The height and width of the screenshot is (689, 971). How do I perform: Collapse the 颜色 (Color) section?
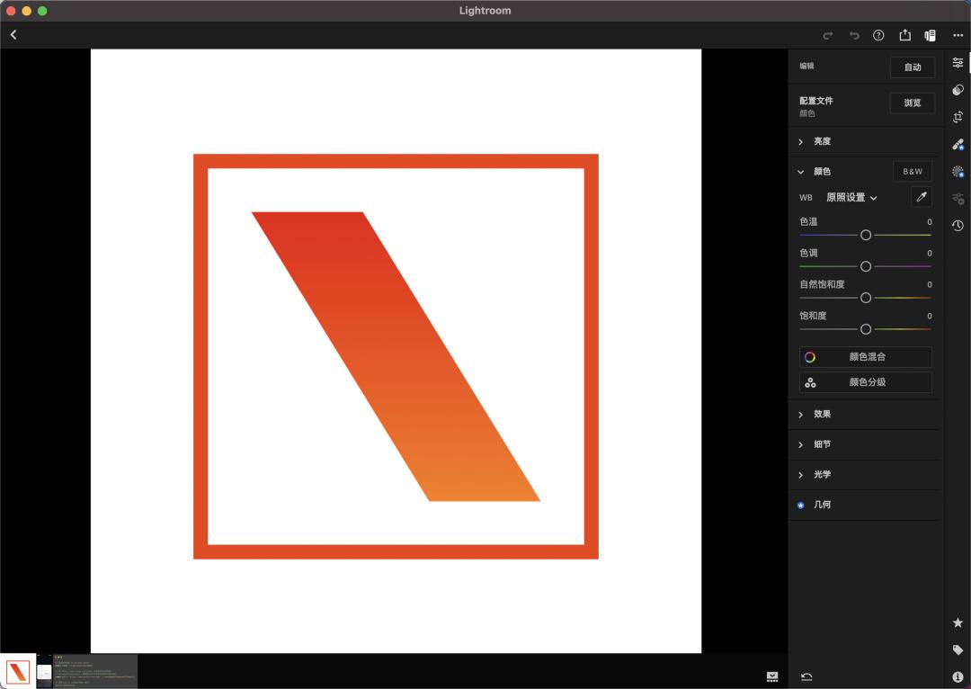[x=801, y=172]
